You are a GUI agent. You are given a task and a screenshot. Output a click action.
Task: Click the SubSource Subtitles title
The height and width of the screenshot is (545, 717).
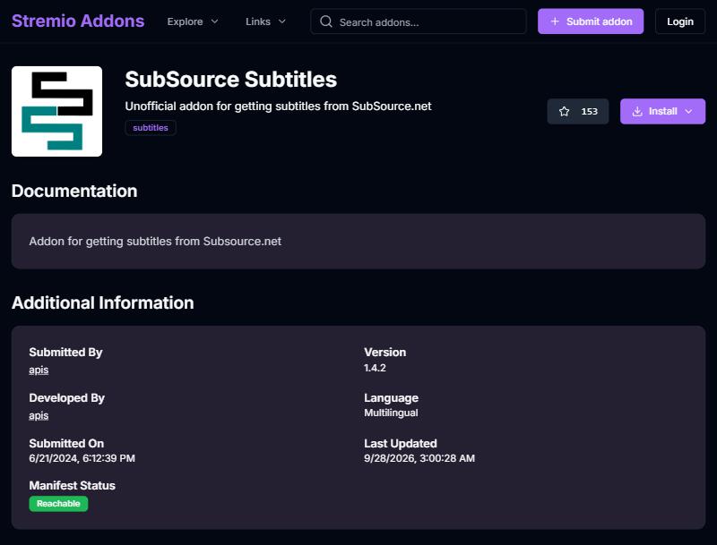click(231, 80)
